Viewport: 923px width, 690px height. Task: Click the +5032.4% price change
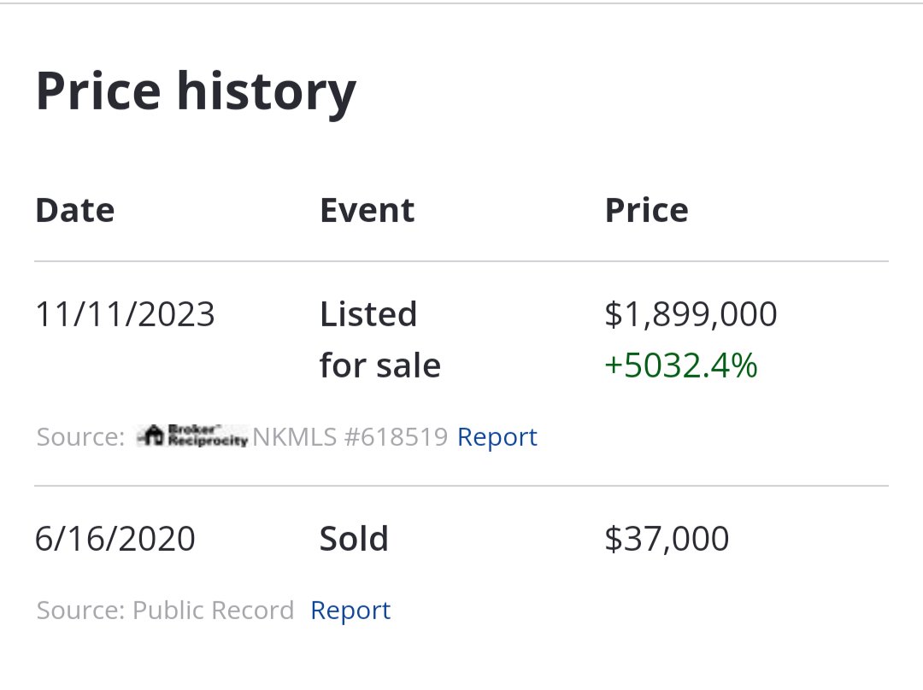pyautogui.click(x=680, y=365)
